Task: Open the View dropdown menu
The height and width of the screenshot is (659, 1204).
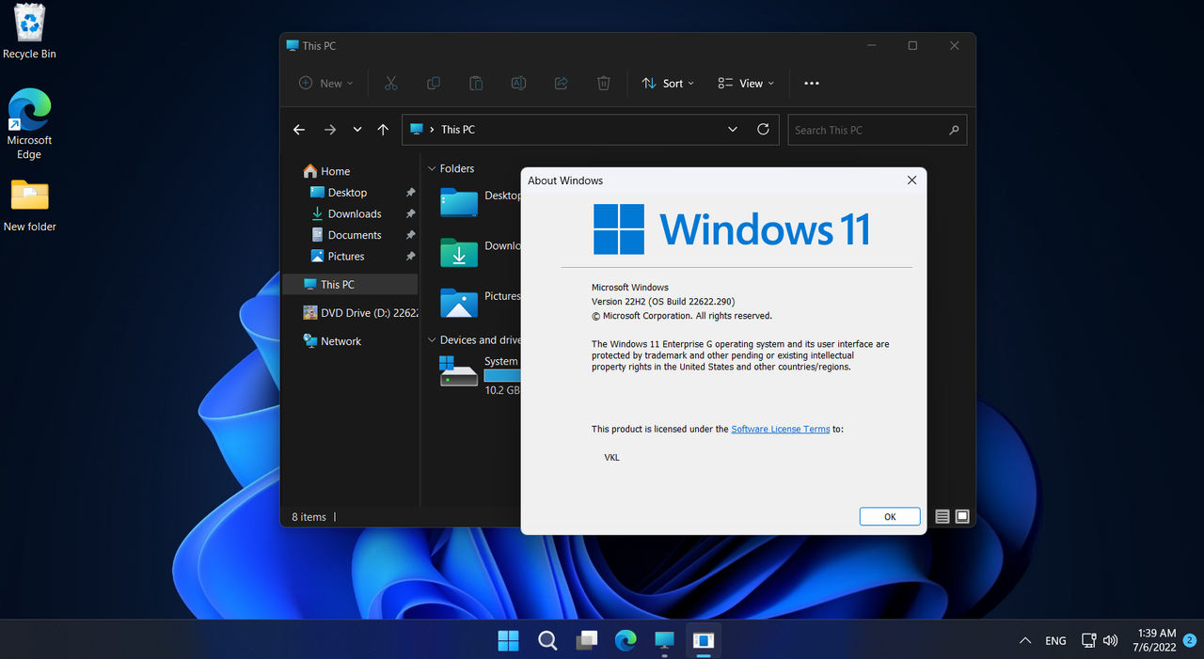Action: click(746, 83)
